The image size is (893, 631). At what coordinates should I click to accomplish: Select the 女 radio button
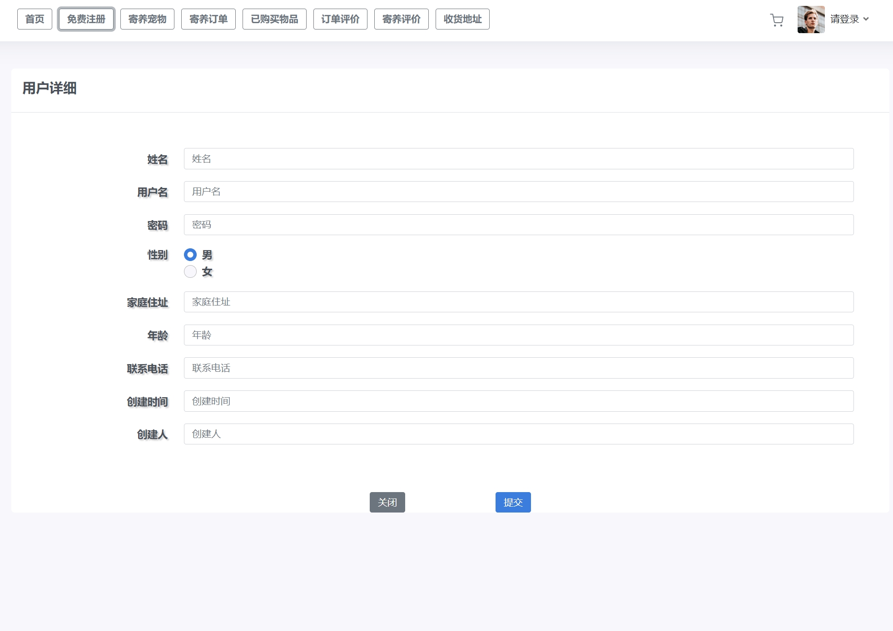190,271
